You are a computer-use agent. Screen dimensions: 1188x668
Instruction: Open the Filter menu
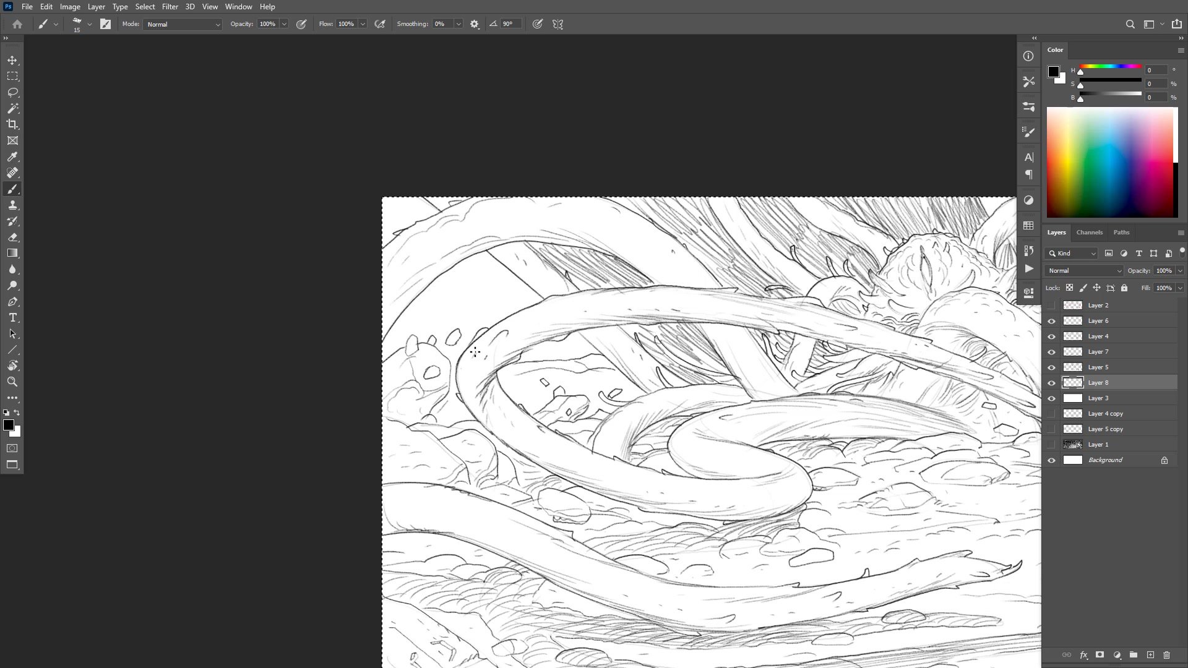pos(170,7)
